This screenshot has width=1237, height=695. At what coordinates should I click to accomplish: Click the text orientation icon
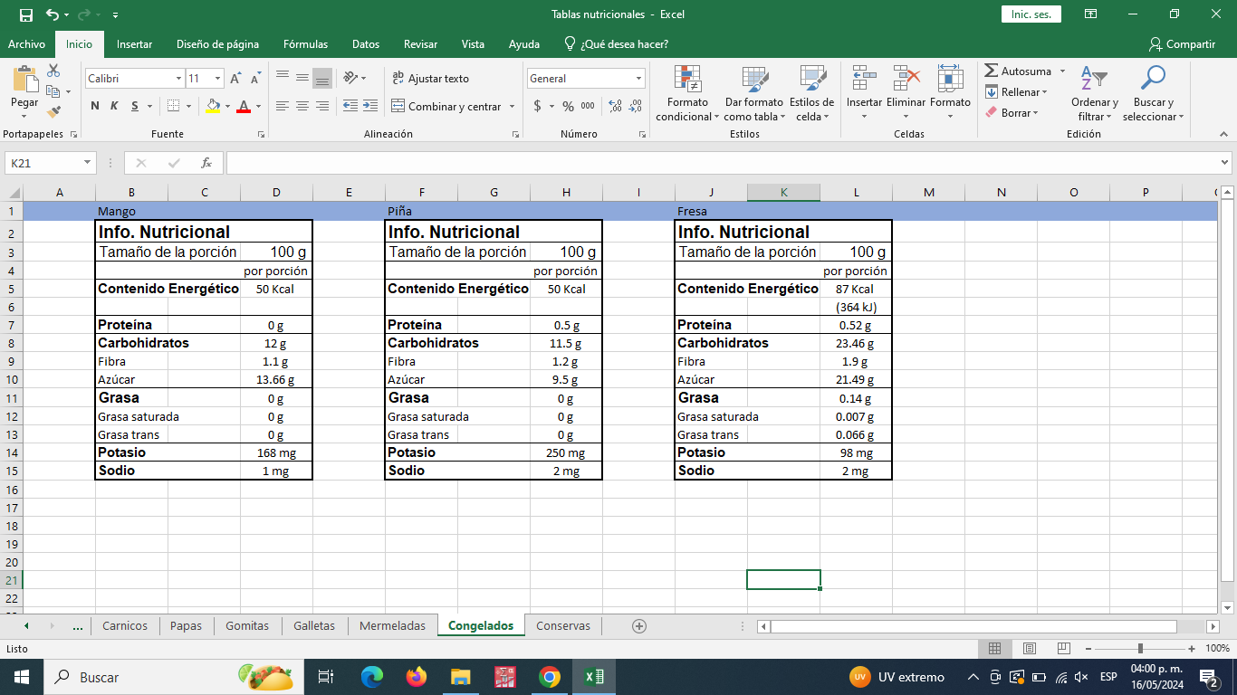click(351, 79)
